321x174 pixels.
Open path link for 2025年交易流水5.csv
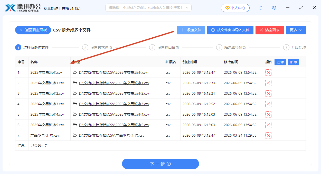click(114, 125)
